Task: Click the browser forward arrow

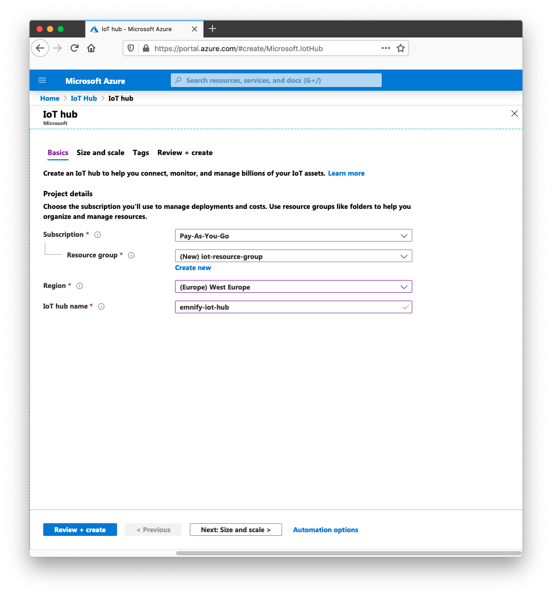Action: (x=57, y=49)
